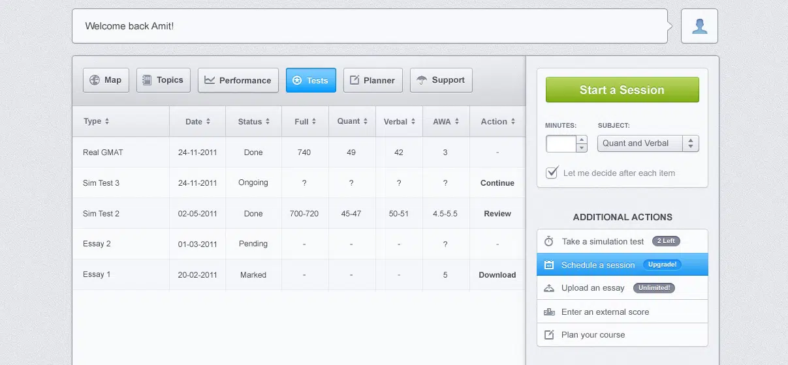Switch to the Performance tab
The image size is (788, 365).
pos(238,80)
